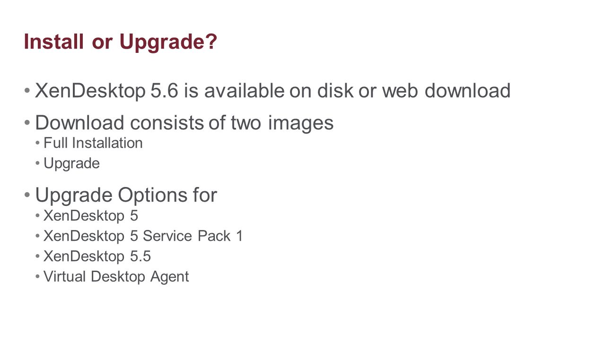Click the 'Upgrade Options for' heading

126,195
